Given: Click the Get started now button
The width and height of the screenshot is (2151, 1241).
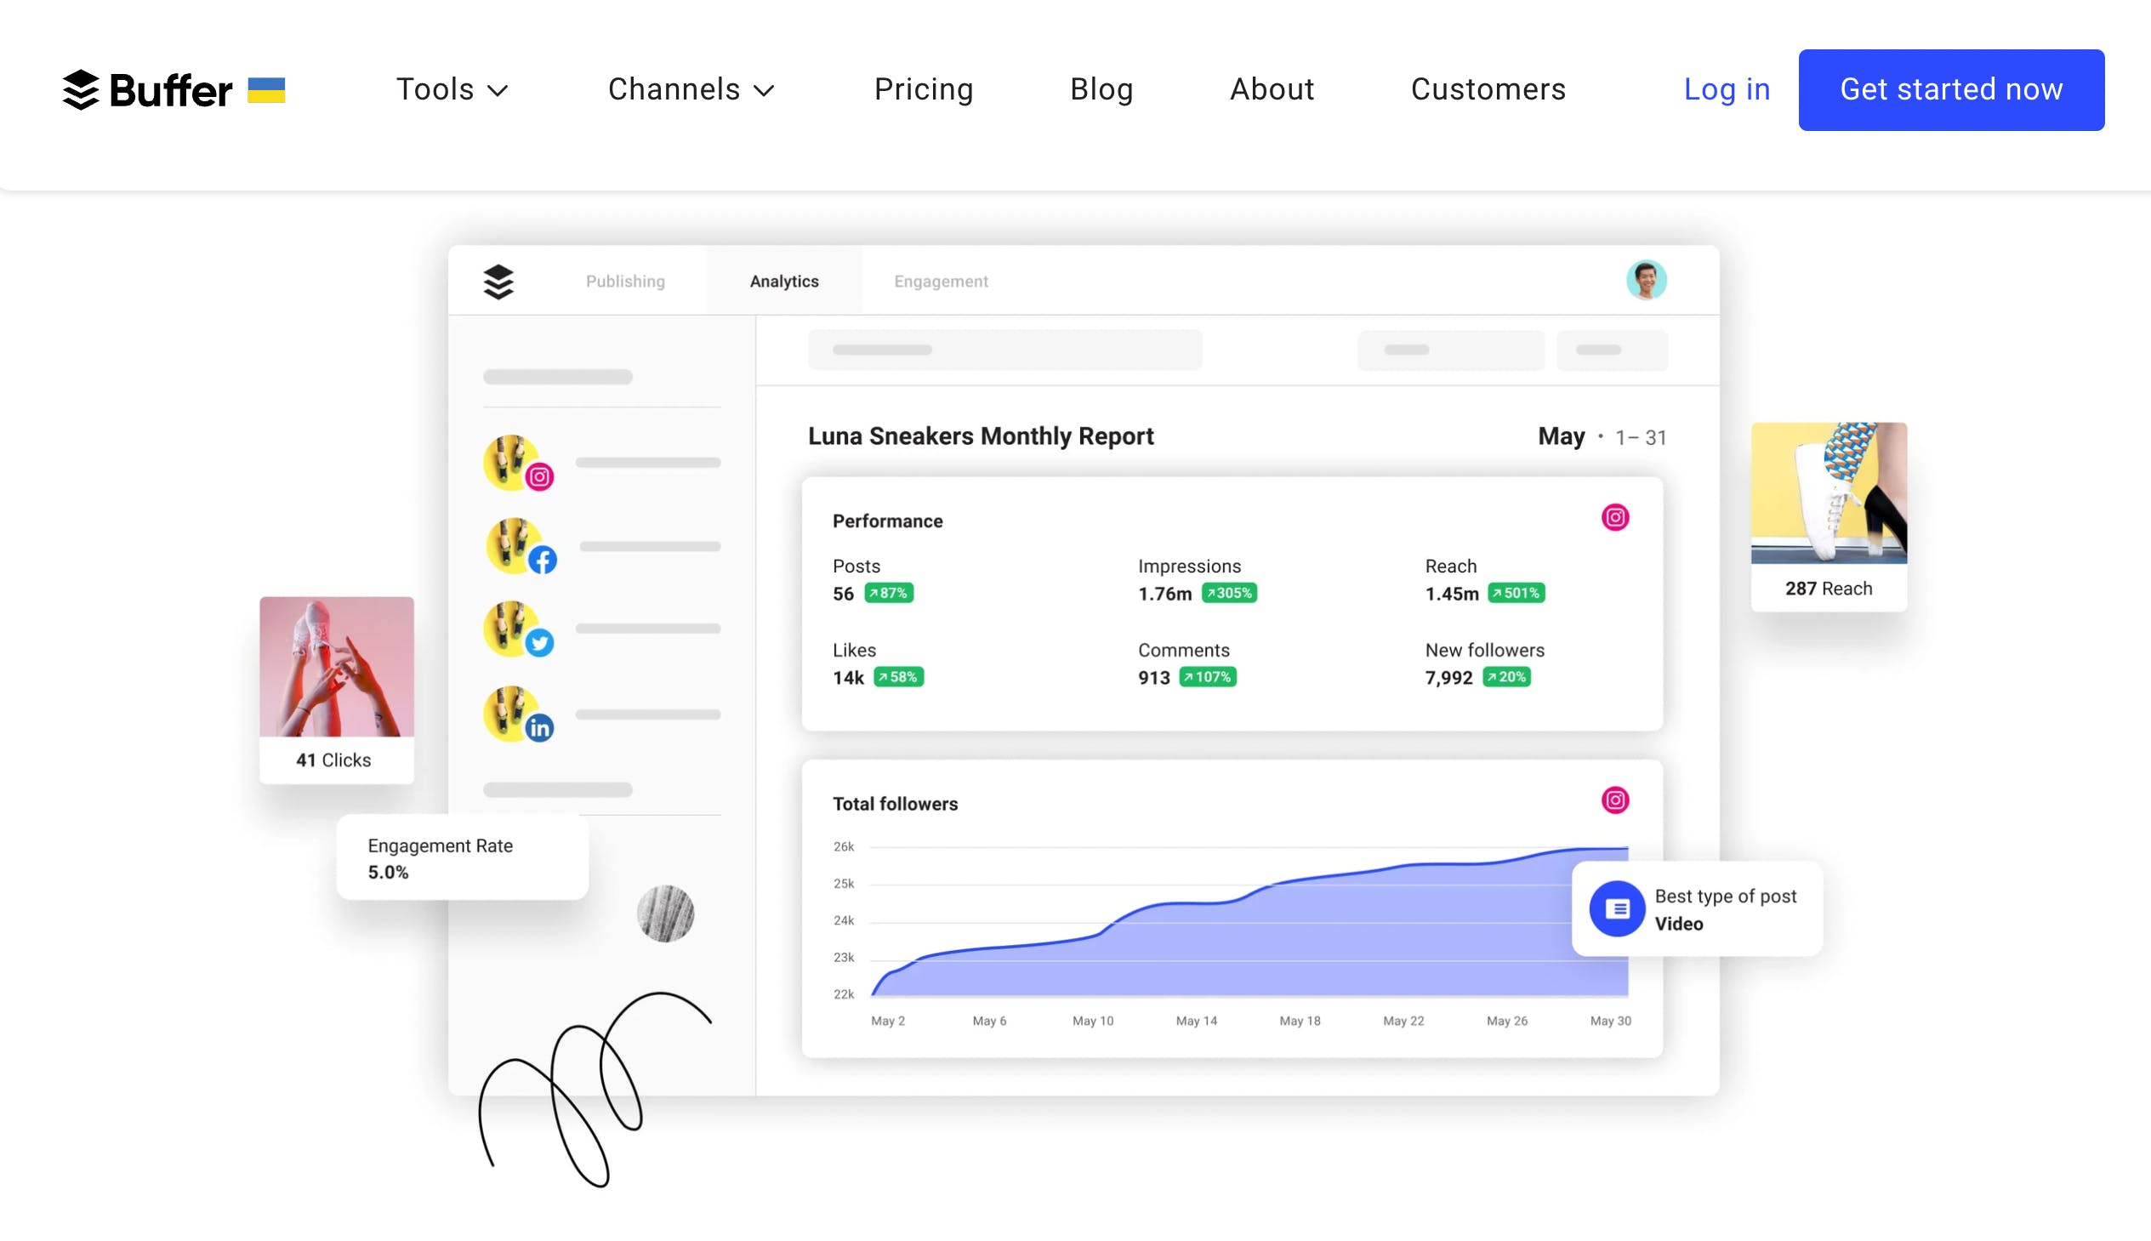Looking at the screenshot, I should click(x=1952, y=88).
